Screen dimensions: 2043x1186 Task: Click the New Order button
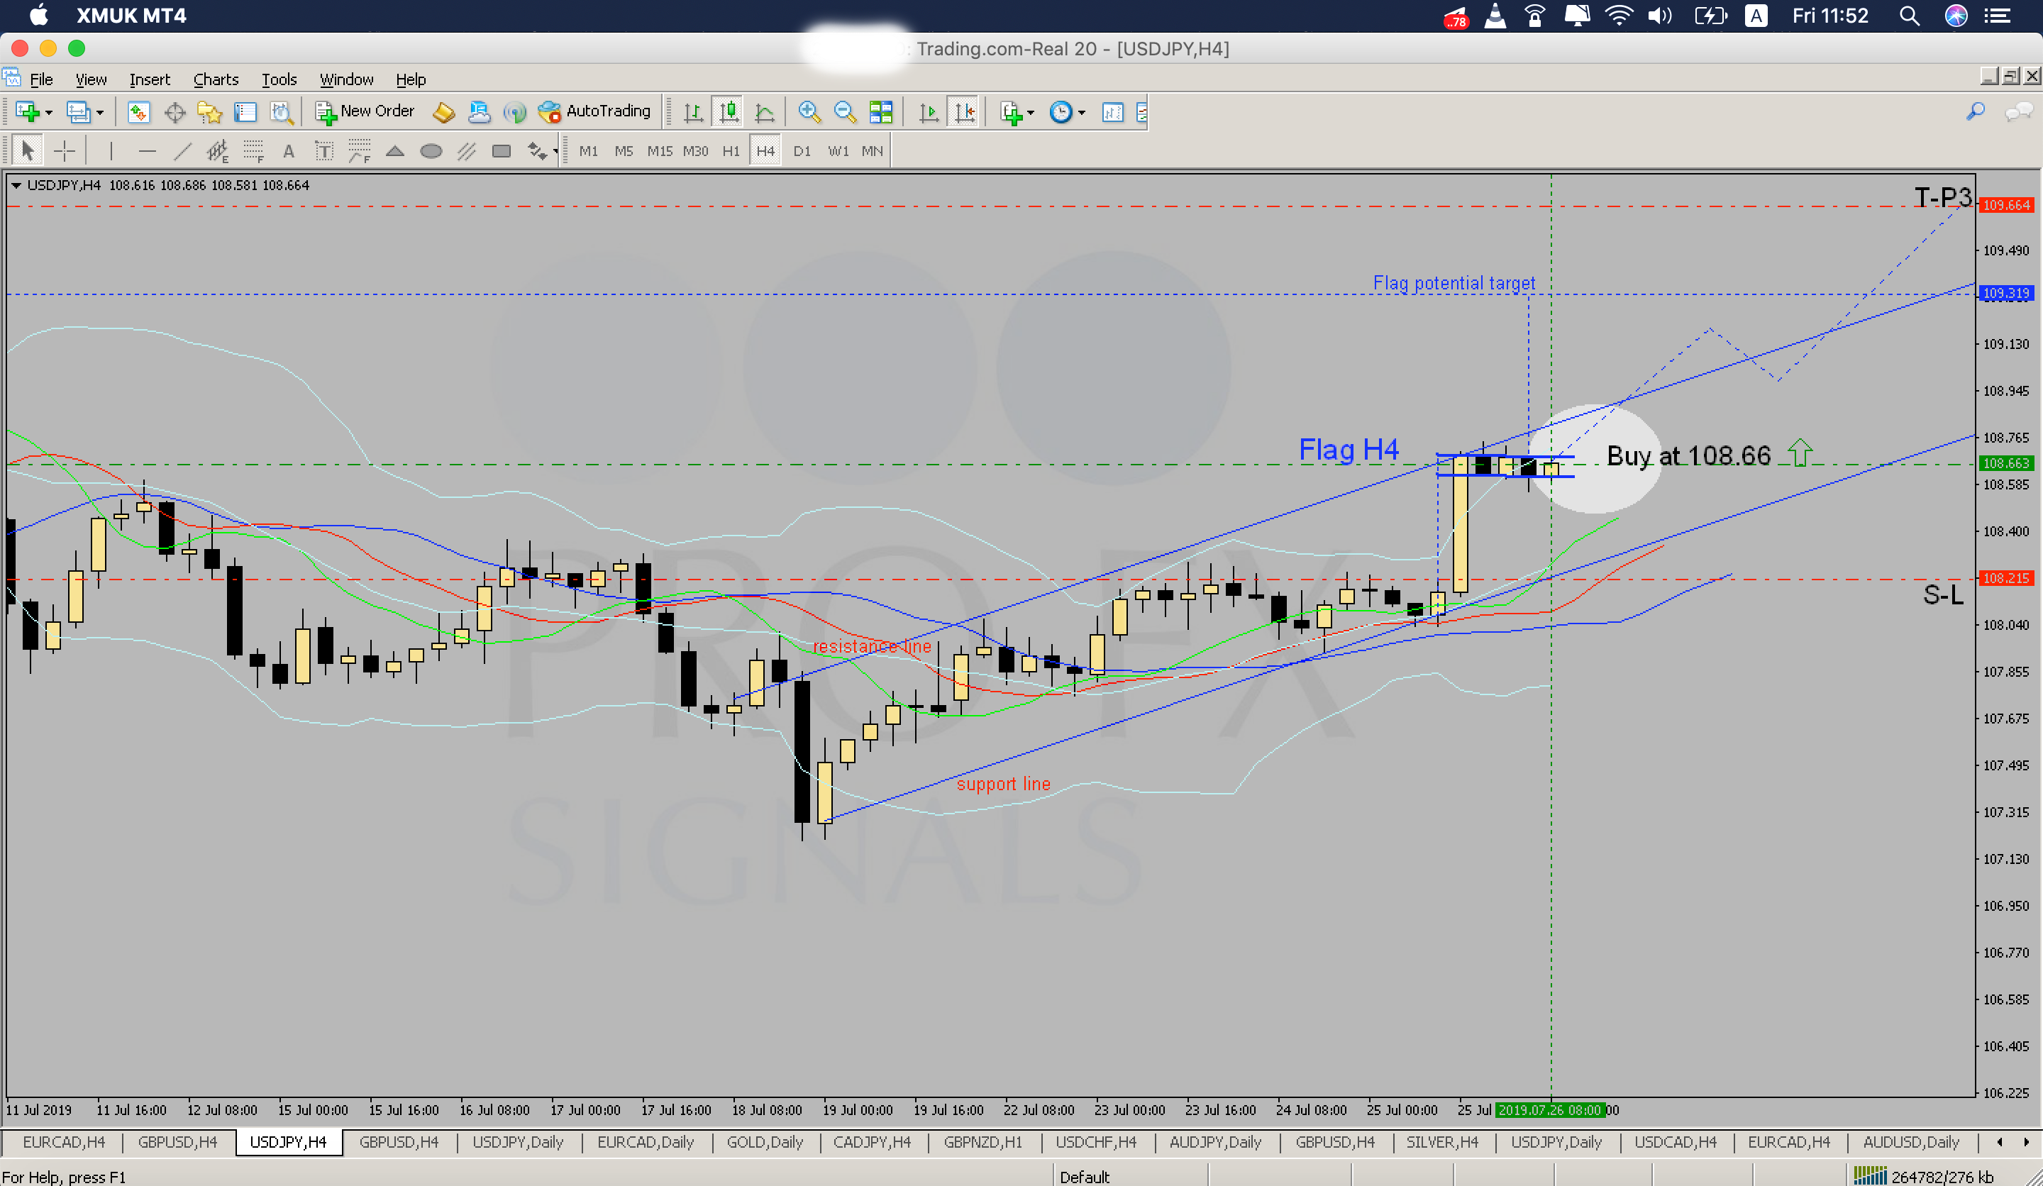(365, 112)
